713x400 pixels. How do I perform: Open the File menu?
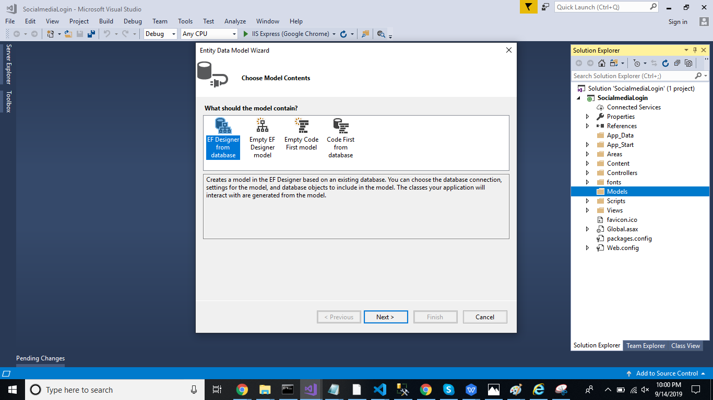coord(10,21)
